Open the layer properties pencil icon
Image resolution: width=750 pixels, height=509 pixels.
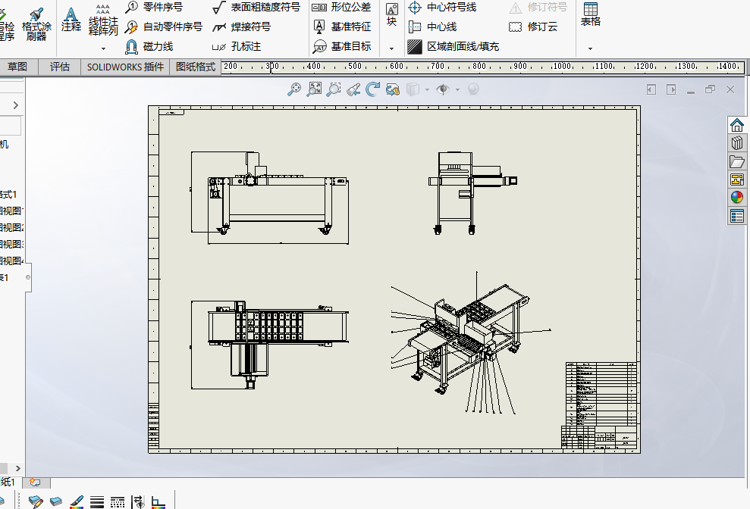[x=36, y=502]
